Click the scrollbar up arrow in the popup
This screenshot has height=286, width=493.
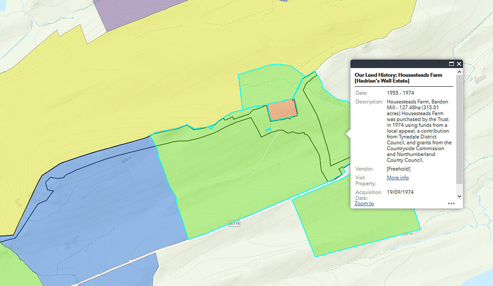458,71
